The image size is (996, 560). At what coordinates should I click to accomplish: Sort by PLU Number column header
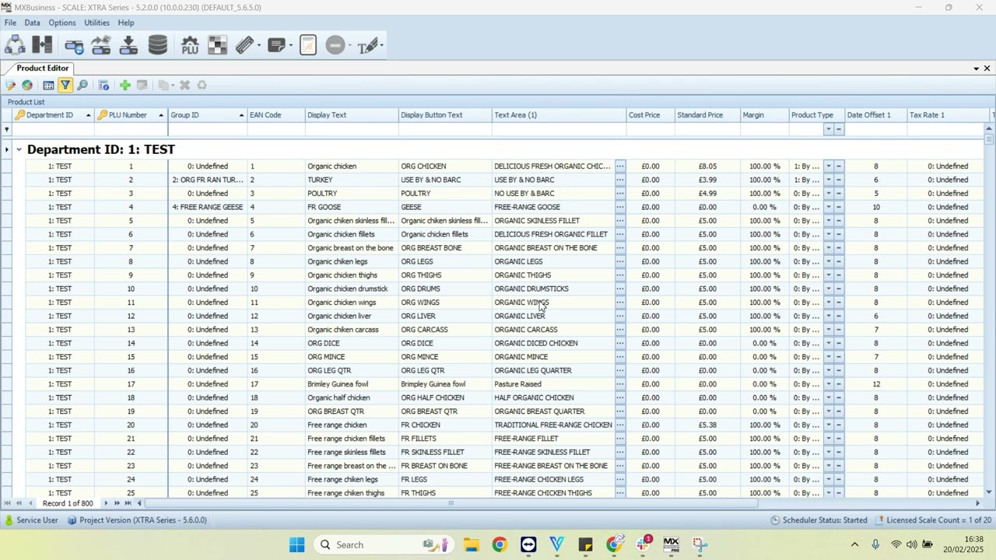(x=131, y=115)
